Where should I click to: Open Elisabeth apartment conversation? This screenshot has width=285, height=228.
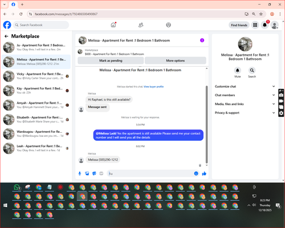pyautogui.click(x=36, y=120)
